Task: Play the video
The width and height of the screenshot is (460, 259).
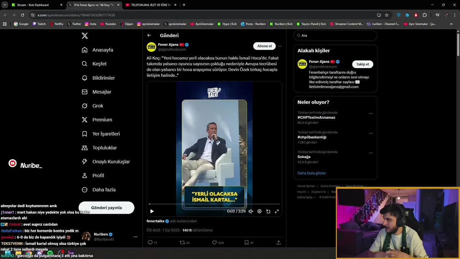Action: click(152, 212)
